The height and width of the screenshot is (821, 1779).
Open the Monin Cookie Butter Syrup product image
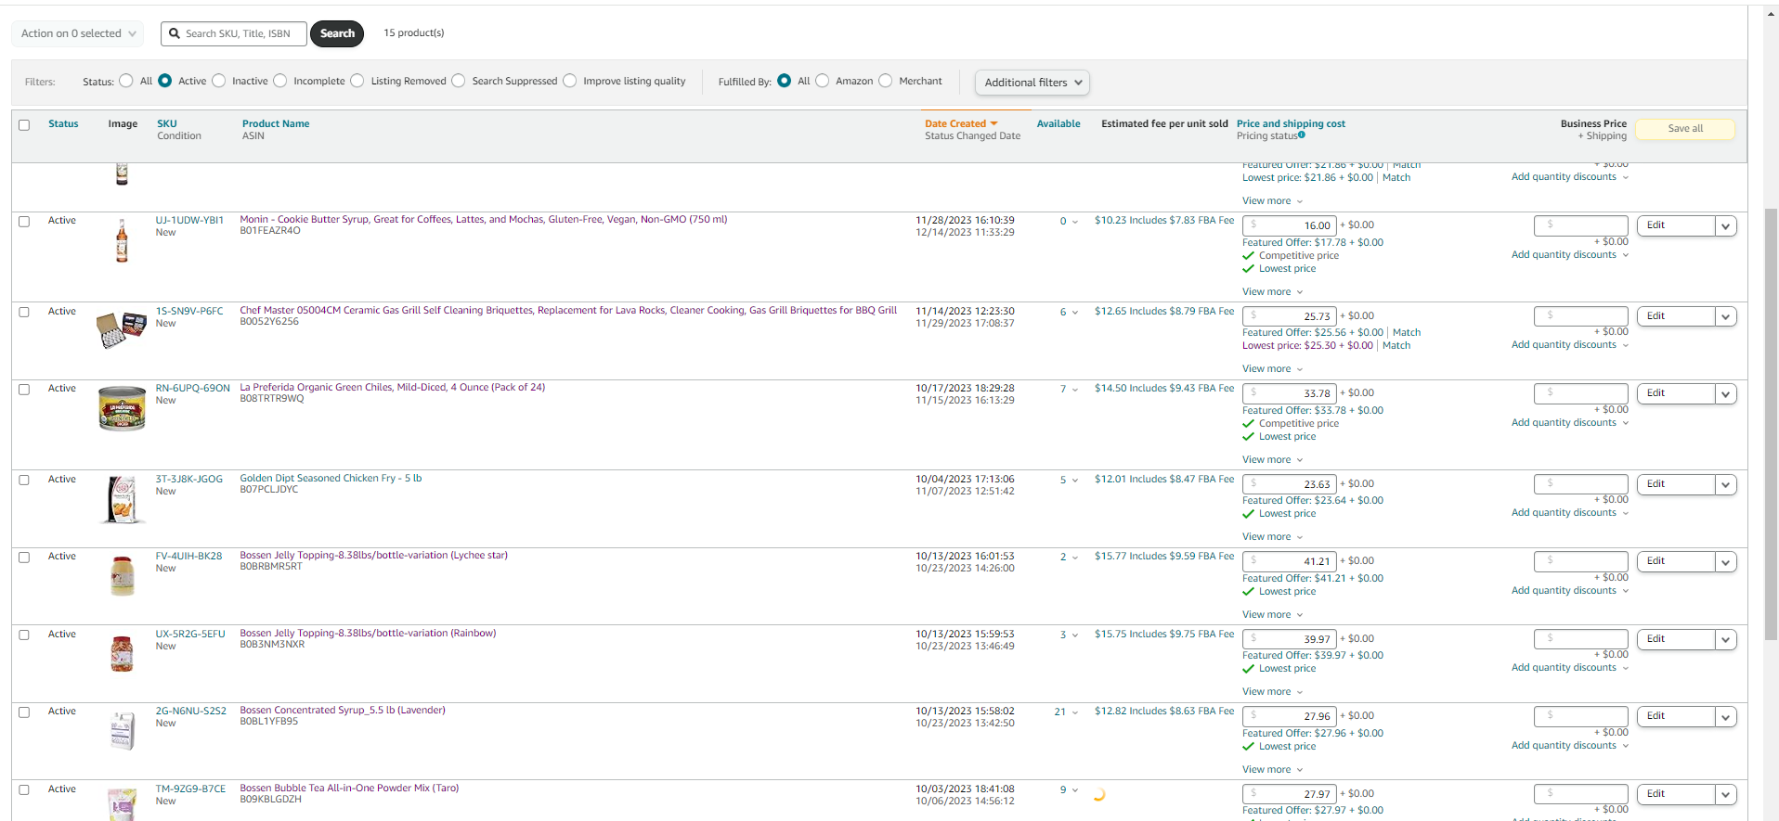click(x=122, y=240)
